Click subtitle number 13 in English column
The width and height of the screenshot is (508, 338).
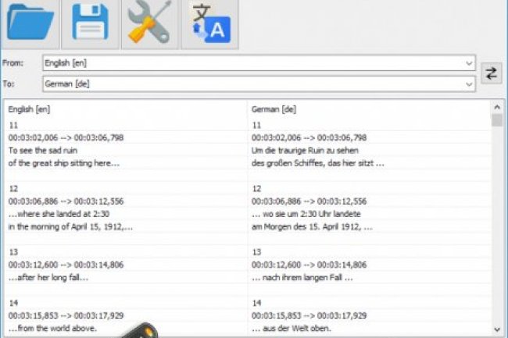13,252
